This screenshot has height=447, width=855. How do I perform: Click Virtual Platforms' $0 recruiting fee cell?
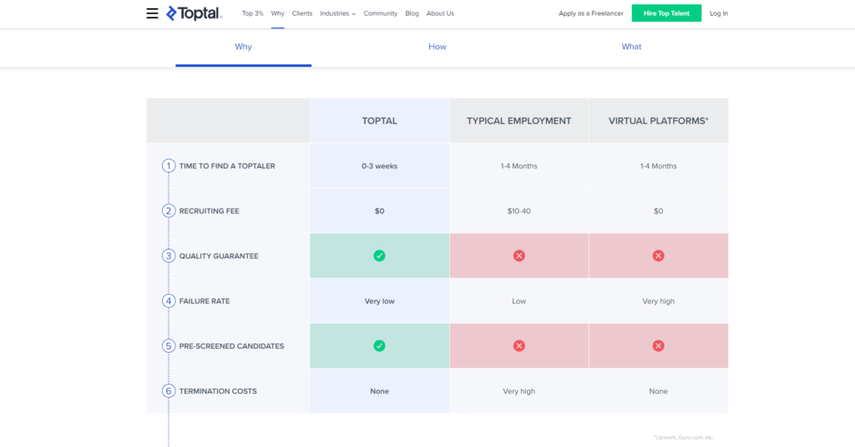tap(658, 211)
